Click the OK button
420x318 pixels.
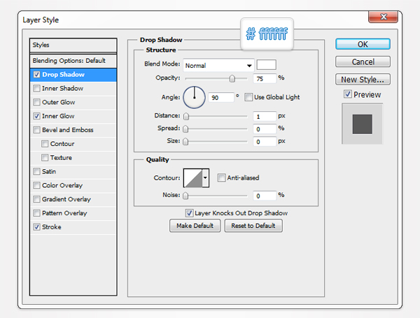(363, 44)
